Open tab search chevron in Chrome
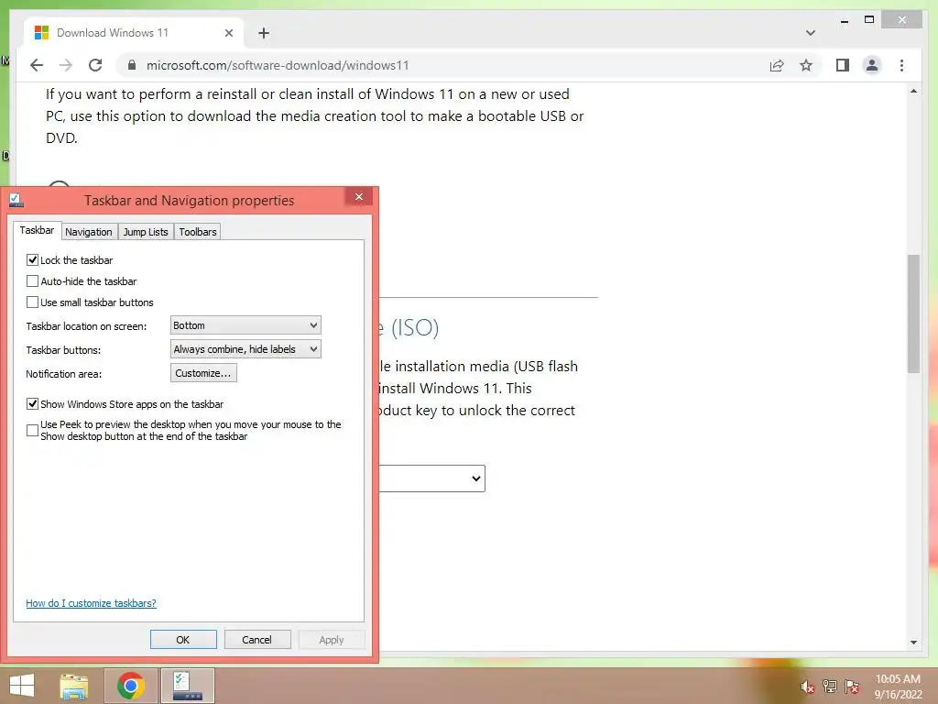The image size is (938, 704). tap(810, 33)
